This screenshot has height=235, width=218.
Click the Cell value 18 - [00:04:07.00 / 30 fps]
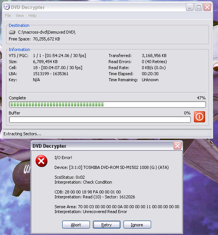(x=57, y=68)
